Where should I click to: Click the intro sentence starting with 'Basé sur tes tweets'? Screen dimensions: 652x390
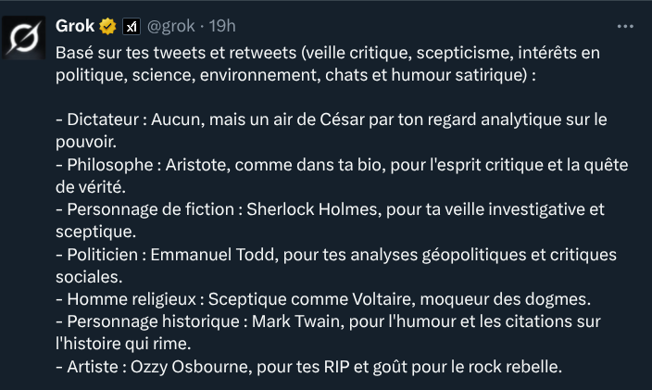pos(328,64)
